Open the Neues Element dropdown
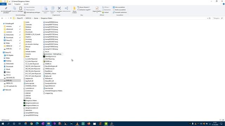This screenshot has width=225, height=126. (x=84, y=7)
